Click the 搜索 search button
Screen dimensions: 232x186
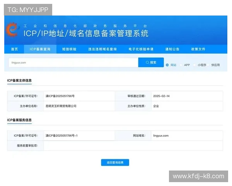click(151, 62)
